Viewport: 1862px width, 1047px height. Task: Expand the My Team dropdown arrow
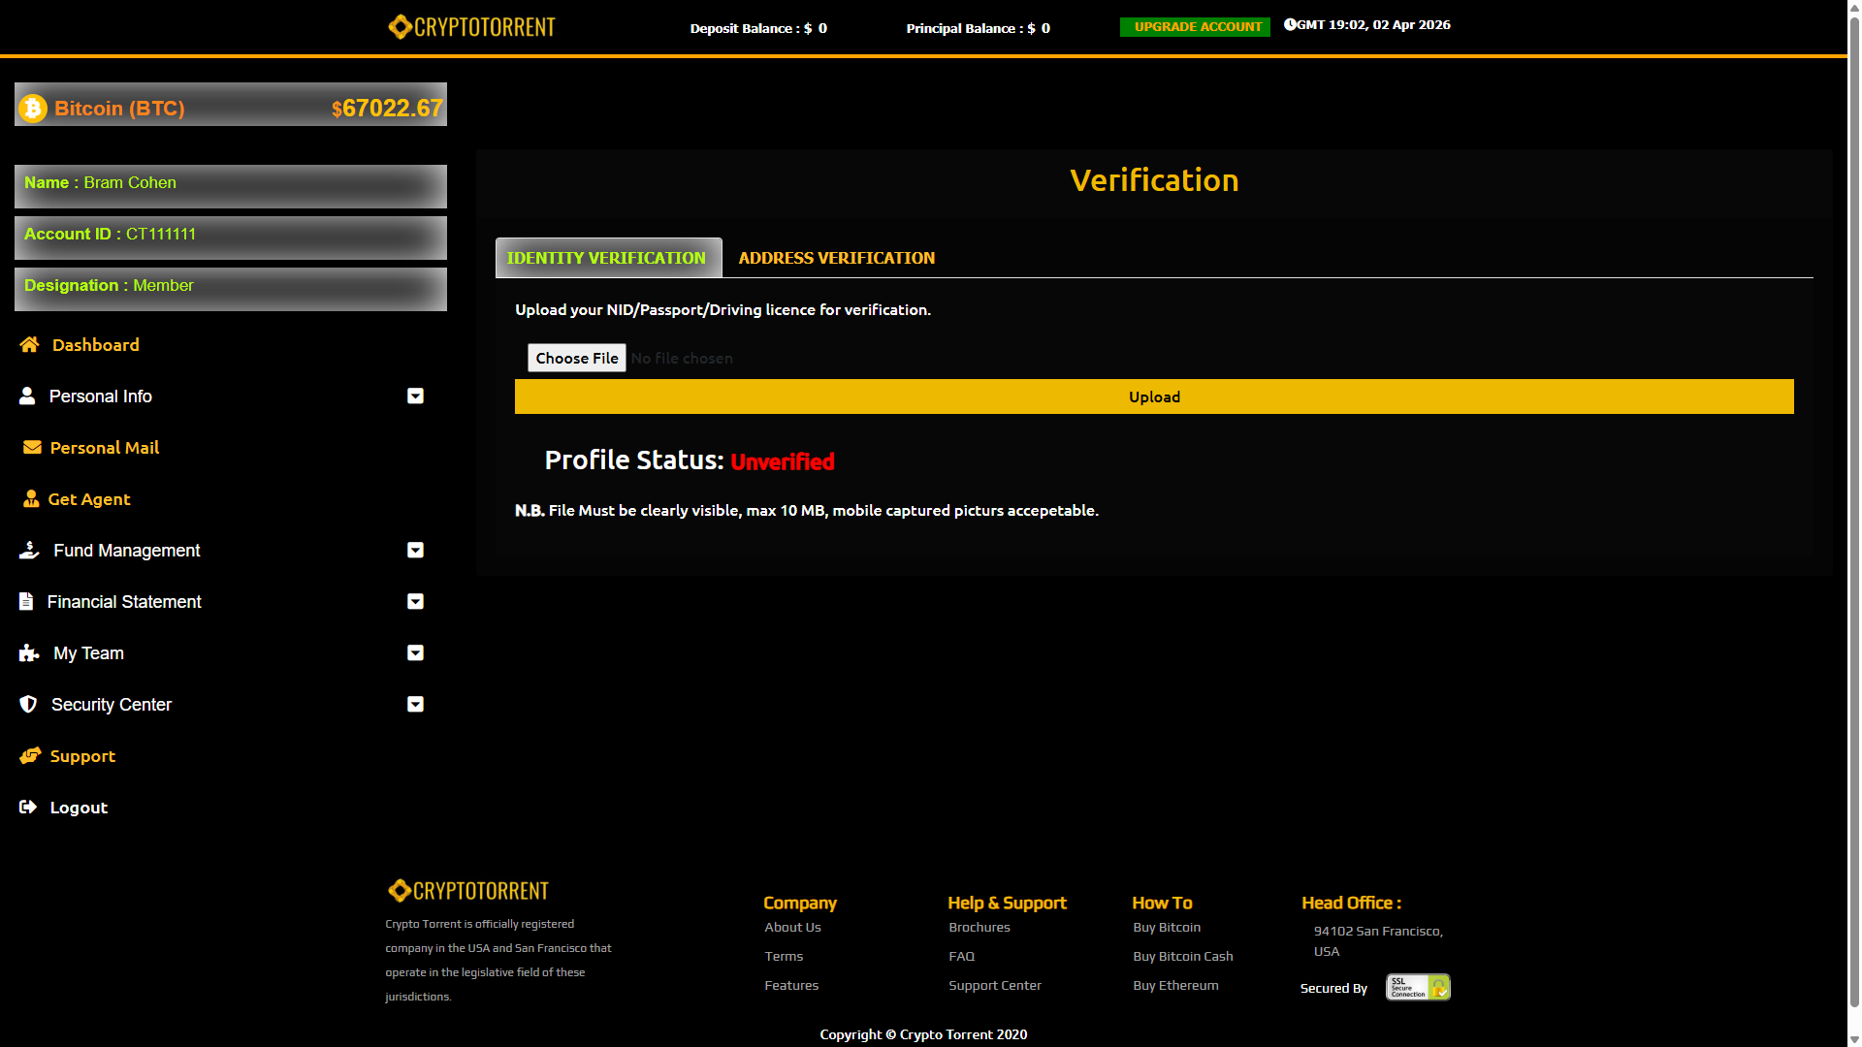(x=415, y=652)
